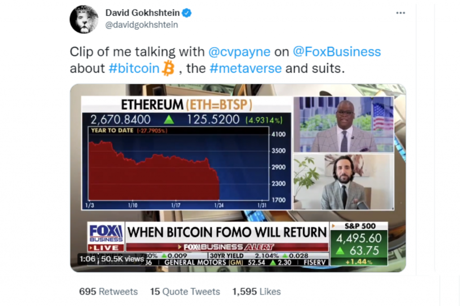Click the blue verified badge next to David Gokhshtein

pyautogui.click(x=186, y=13)
